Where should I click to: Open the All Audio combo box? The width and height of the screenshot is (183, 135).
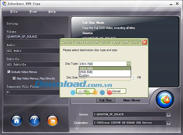pos(33,51)
